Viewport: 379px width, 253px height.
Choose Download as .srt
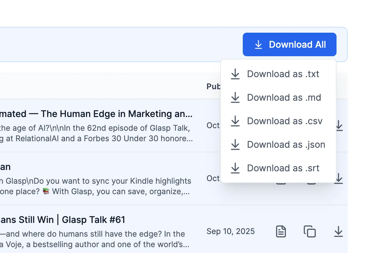click(x=278, y=168)
